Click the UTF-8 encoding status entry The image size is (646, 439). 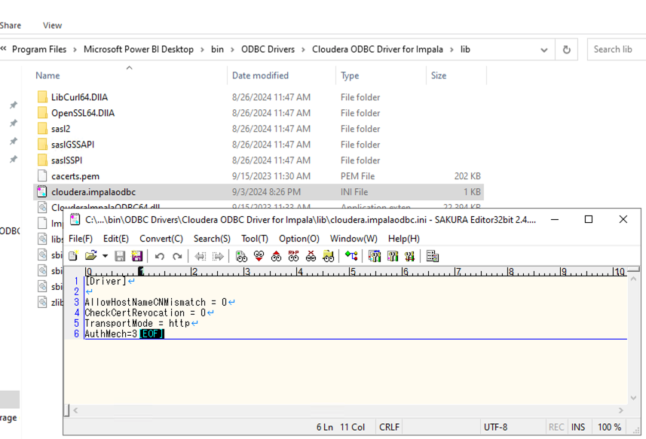(x=495, y=427)
